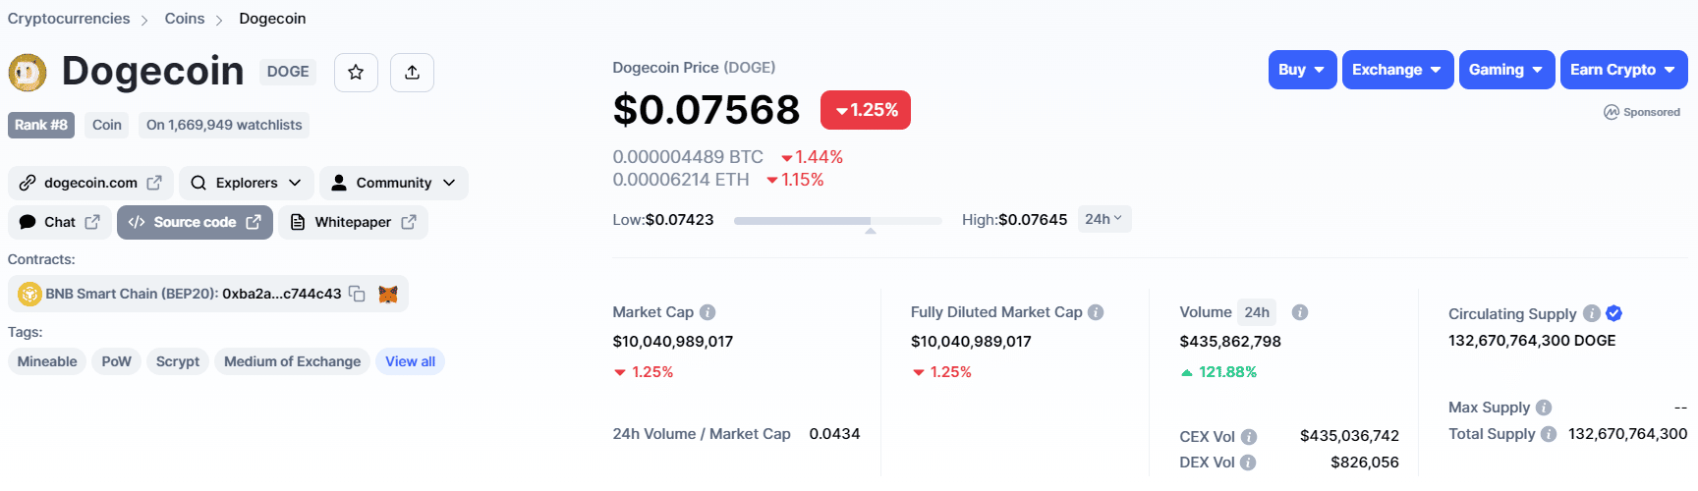Open the dogecoin.com website link
Screen dimensions: 1698x491
point(91,183)
